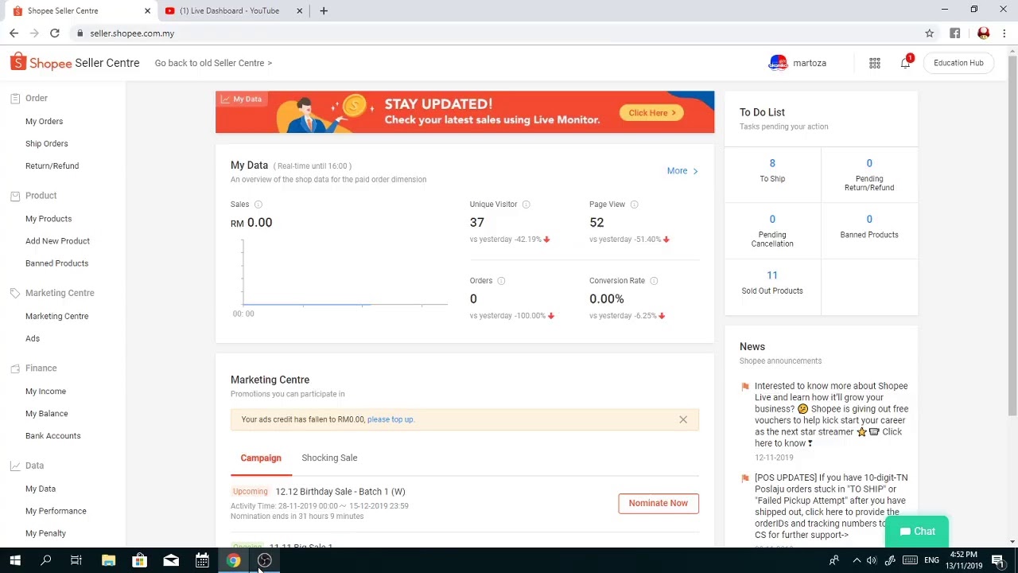Open a new browser tab
The image size is (1018, 573).
click(323, 11)
